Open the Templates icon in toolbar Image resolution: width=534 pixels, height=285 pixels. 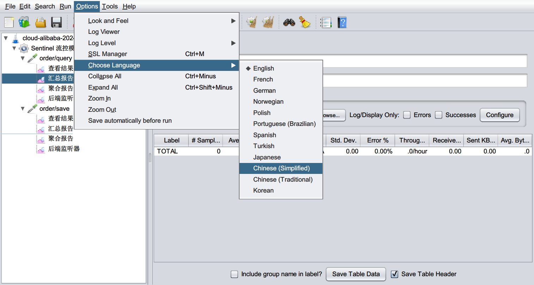pyautogui.click(x=24, y=22)
